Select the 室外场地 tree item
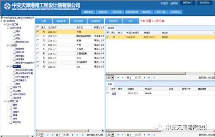This screenshot has height=137, width=215. pyautogui.click(x=17, y=122)
